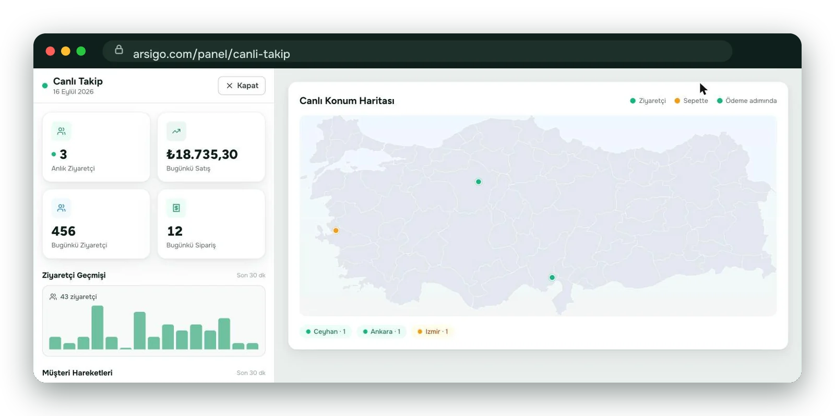Click the 12 daily orders value
835x416 pixels.
click(x=175, y=231)
